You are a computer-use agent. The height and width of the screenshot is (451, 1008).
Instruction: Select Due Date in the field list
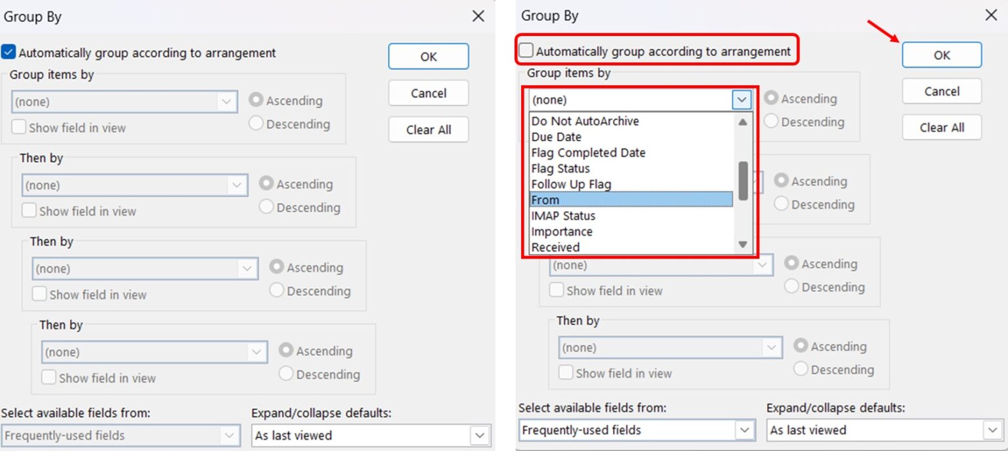(x=631, y=137)
